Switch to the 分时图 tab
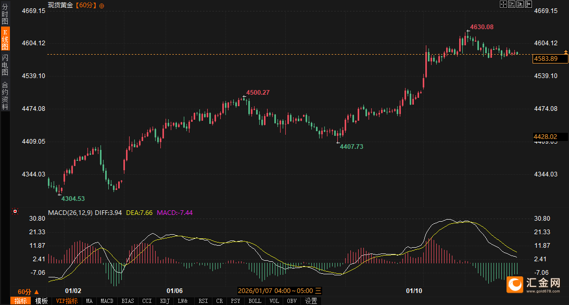 pos(5,15)
